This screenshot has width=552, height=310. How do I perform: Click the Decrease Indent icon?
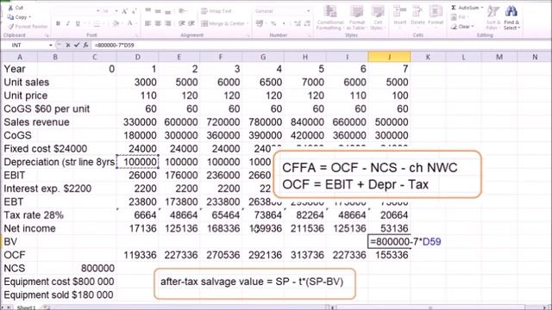182,23
